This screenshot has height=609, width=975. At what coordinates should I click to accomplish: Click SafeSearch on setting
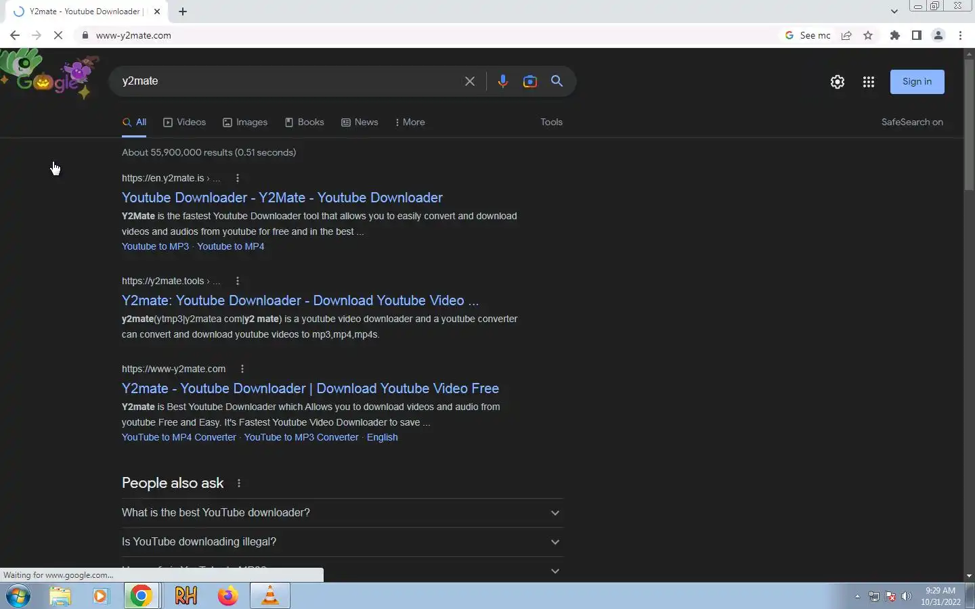point(912,122)
